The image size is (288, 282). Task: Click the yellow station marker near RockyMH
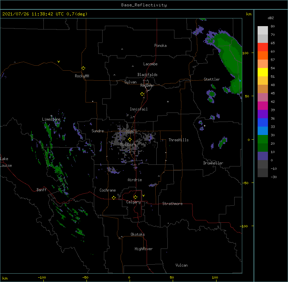click(83, 68)
